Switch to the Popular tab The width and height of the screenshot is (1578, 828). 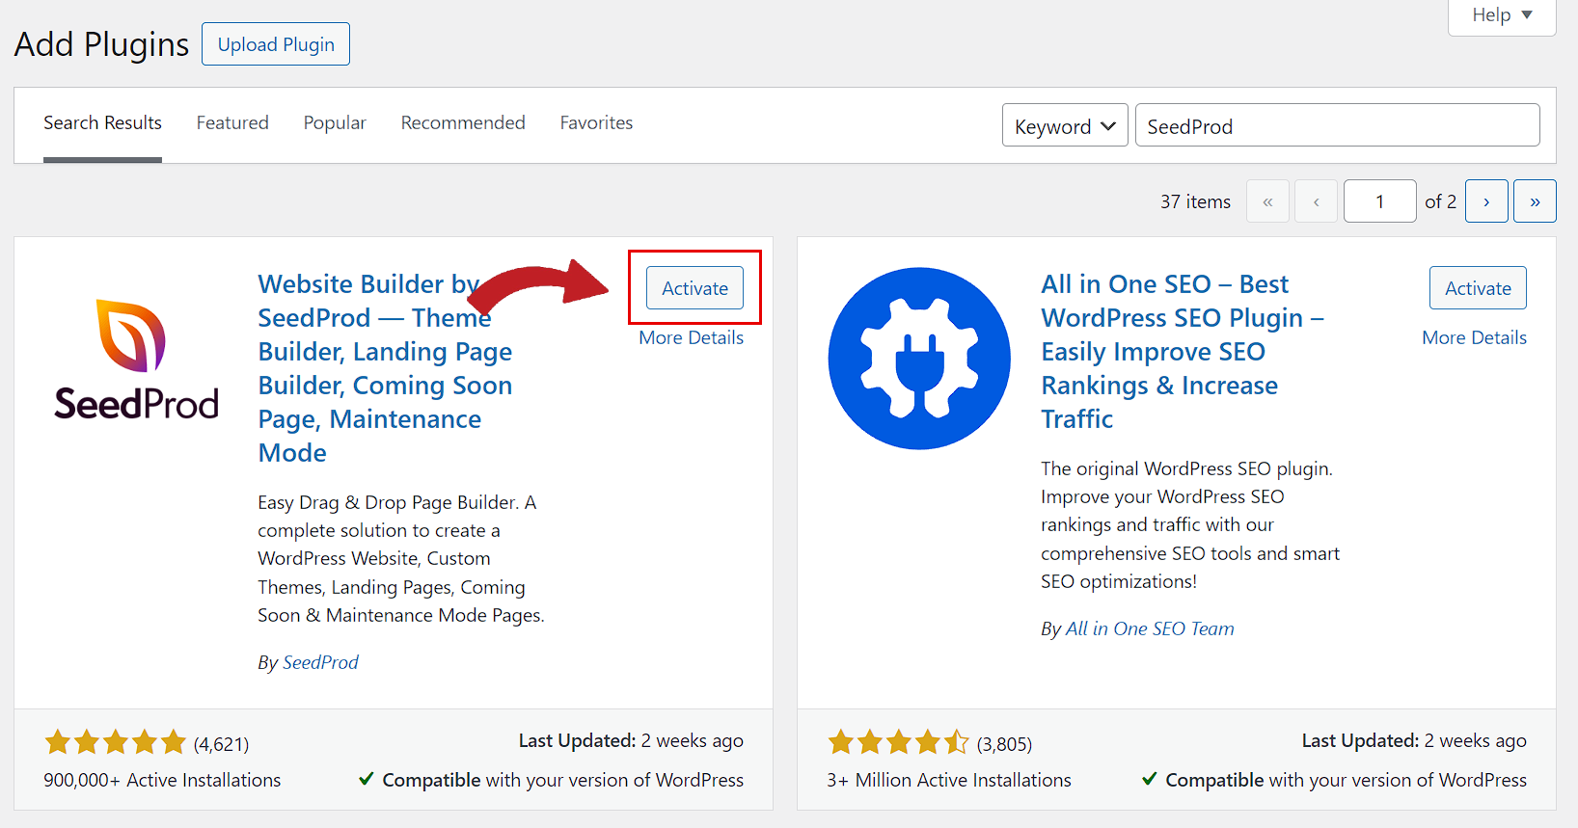coord(335,122)
